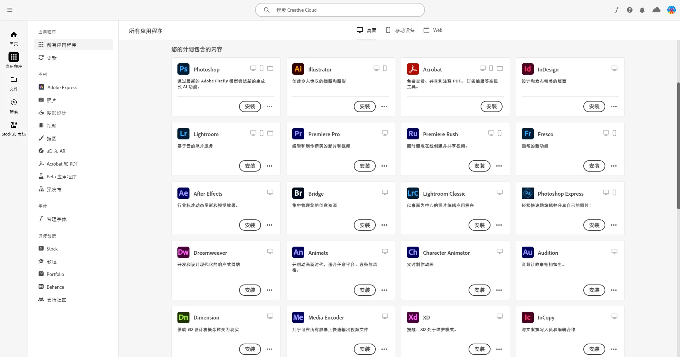Open Stock 和市场 in left rail
This screenshot has width=680, height=357.
(x=14, y=129)
